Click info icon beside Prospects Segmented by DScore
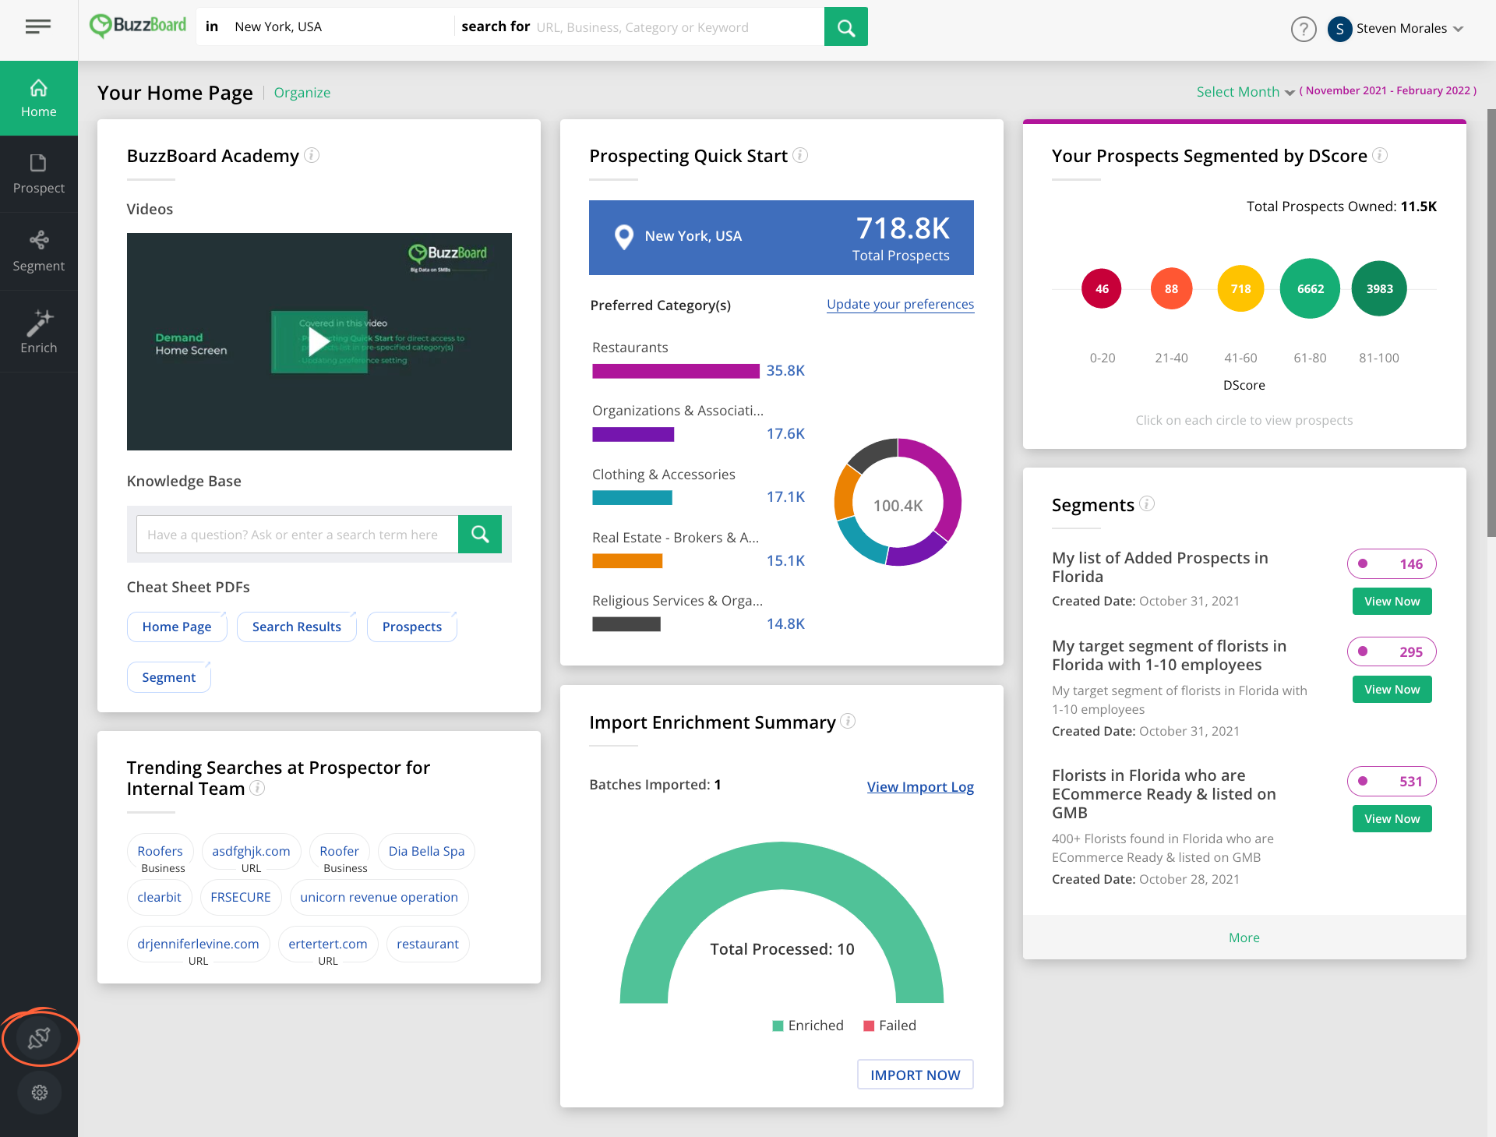 (x=1380, y=155)
